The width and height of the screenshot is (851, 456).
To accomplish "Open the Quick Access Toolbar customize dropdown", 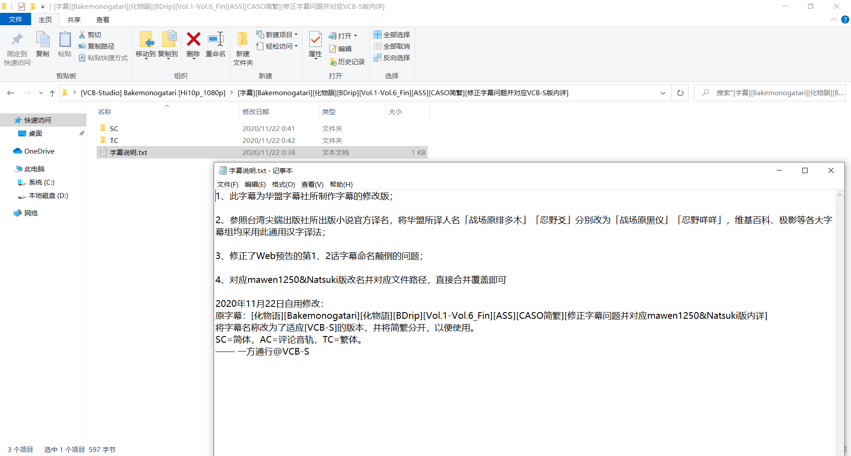I will point(43,7).
